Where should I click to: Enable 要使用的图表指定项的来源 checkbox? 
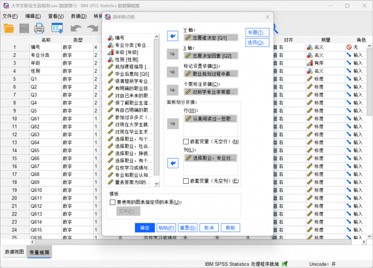point(112,202)
